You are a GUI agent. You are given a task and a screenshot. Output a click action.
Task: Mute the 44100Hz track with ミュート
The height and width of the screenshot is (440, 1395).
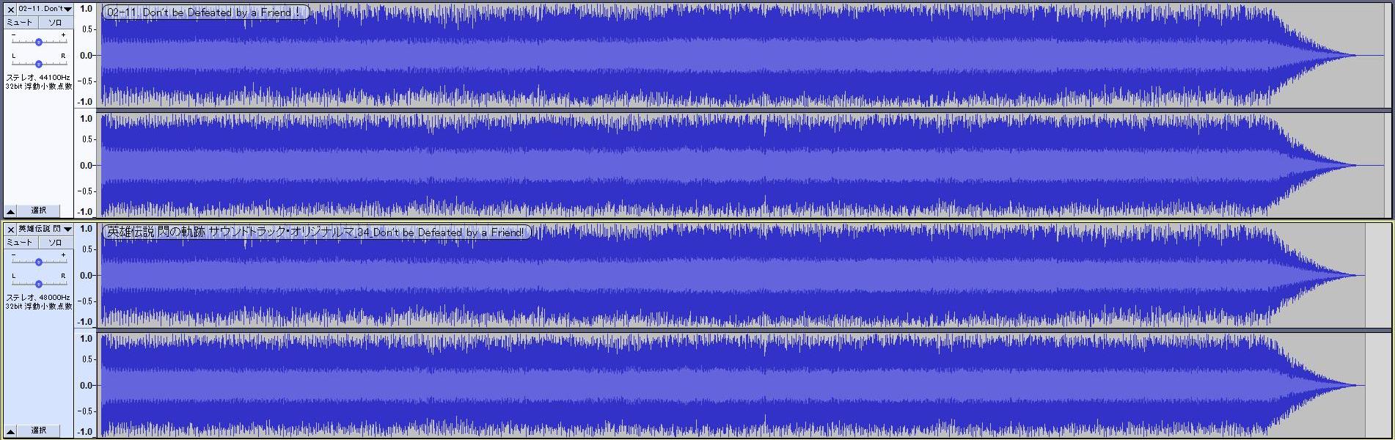pyautogui.click(x=20, y=23)
